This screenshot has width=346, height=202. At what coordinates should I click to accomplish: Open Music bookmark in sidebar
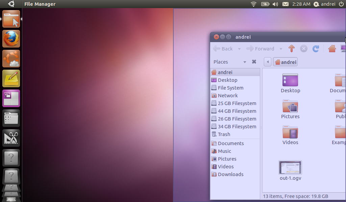pos(235,151)
